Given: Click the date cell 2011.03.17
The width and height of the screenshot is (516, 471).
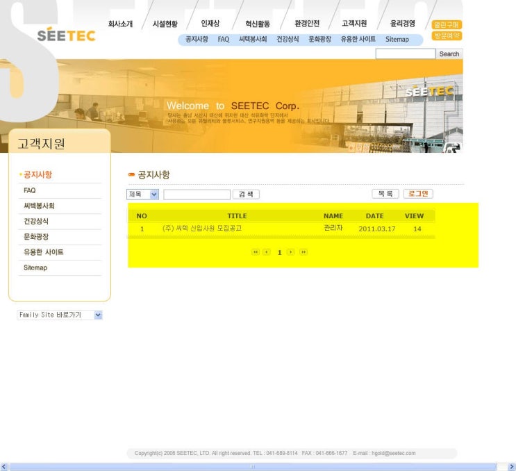Looking at the screenshot, I should [x=377, y=229].
